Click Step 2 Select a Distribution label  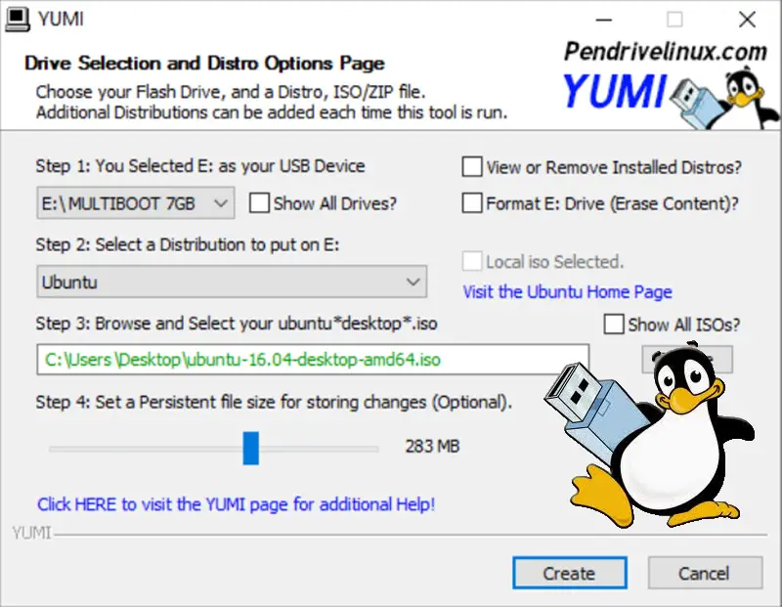point(188,245)
